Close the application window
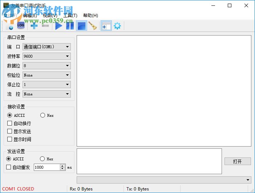 pos(246,5)
